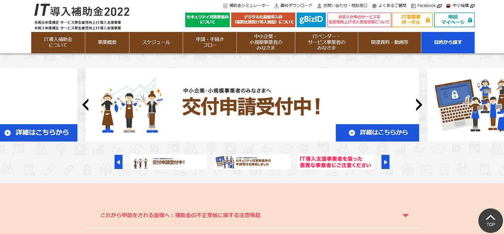Open the スケジュール menu item

pyautogui.click(x=156, y=42)
